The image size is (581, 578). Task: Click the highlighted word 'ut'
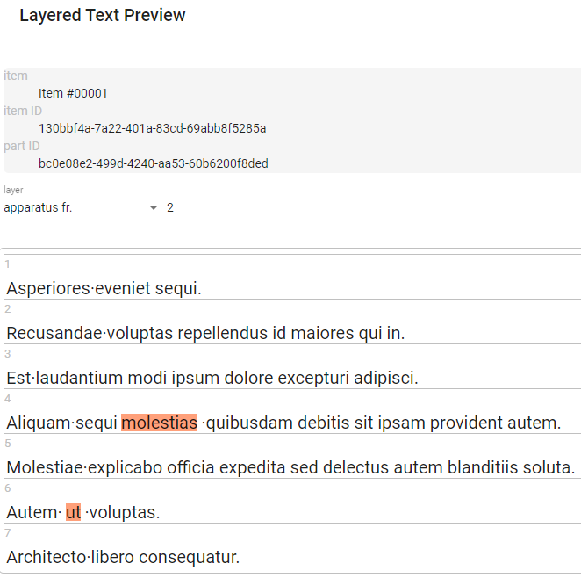[x=74, y=512]
